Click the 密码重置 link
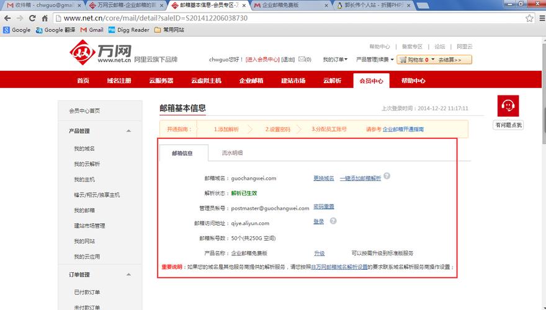The image size is (546, 310). [323, 206]
